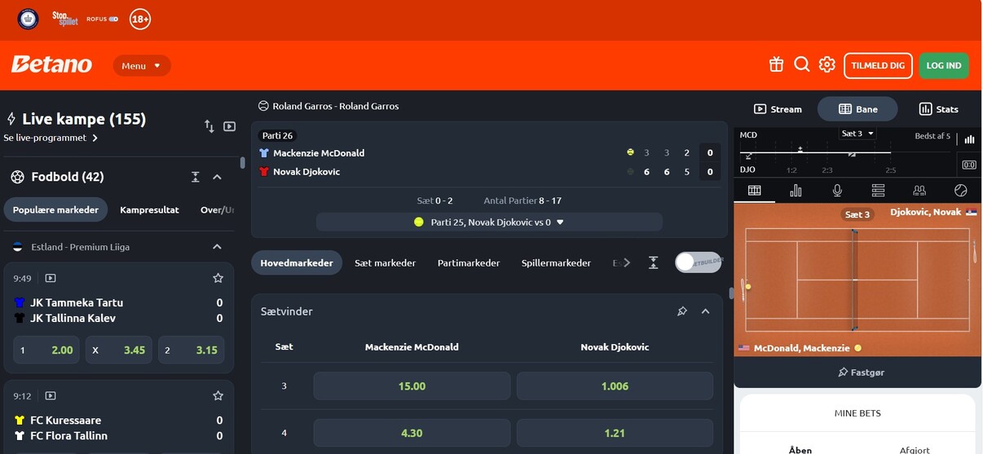Favorite the FC Kuressaare match star
Image resolution: width=983 pixels, height=454 pixels.
[x=218, y=396]
